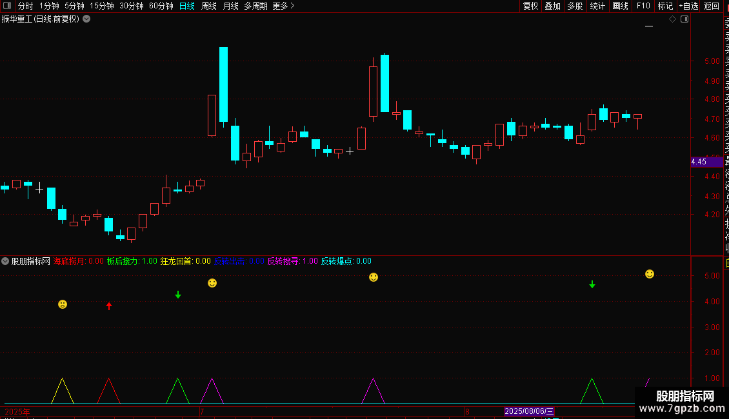Expand the dropdown beside 振华重工 title
Screen dimensions: 729x419
click(x=86, y=19)
